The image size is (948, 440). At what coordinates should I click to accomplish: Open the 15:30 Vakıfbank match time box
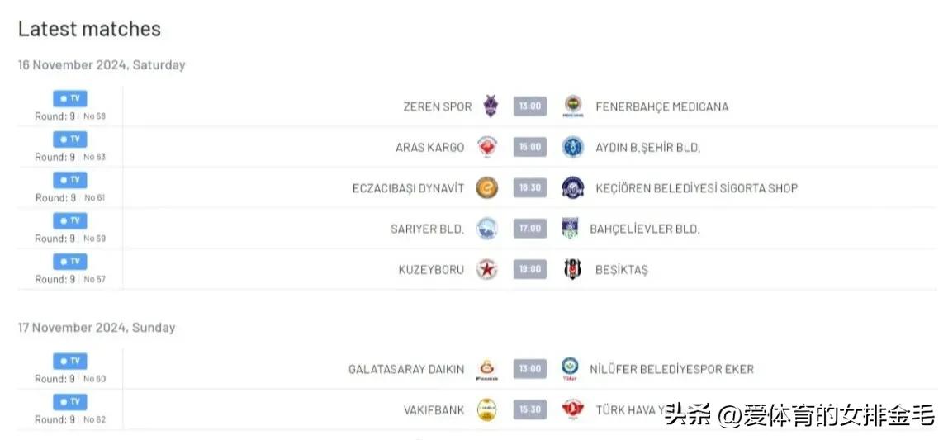530,409
